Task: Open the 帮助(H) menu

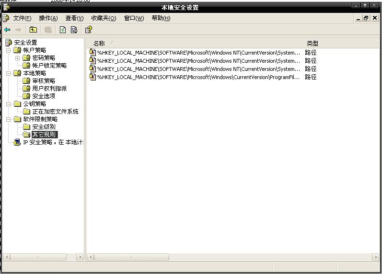Action: coord(161,18)
